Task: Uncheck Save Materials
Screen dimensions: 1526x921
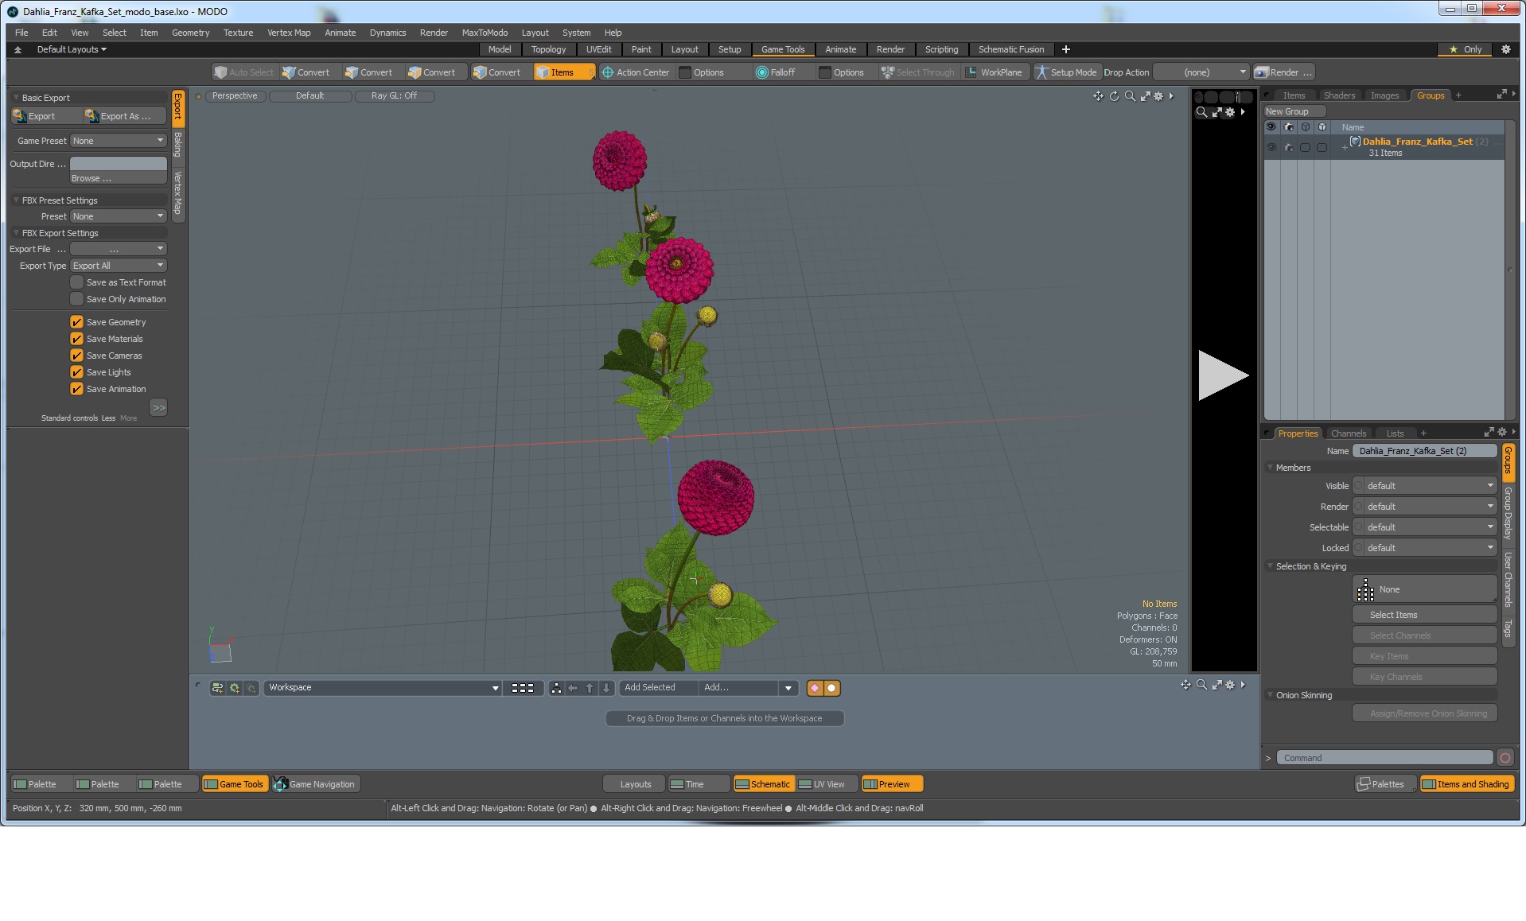Action: pyautogui.click(x=76, y=339)
